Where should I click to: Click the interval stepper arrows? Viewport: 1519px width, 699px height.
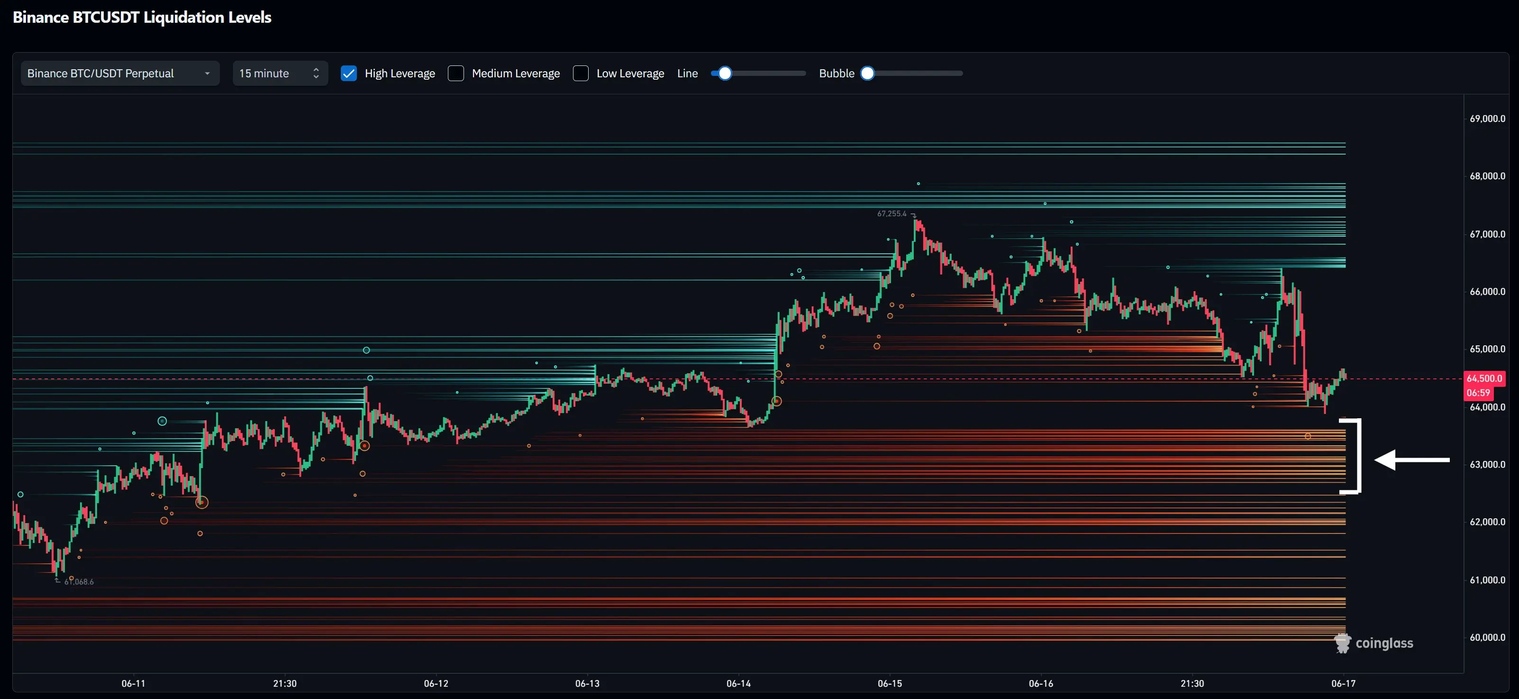pyautogui.click(x=316, y=73)
